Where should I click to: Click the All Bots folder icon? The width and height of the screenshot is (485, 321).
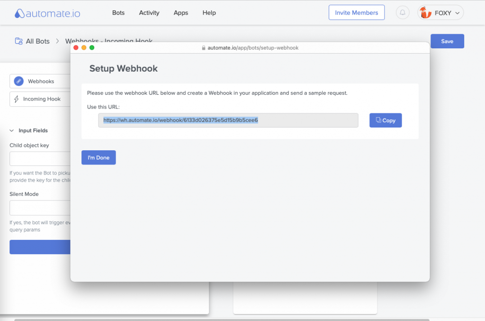click(19, 41)
